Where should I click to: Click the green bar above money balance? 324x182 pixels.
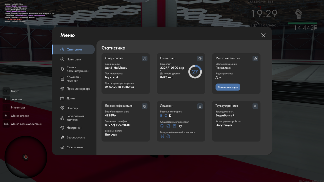[x=303, y=23]
